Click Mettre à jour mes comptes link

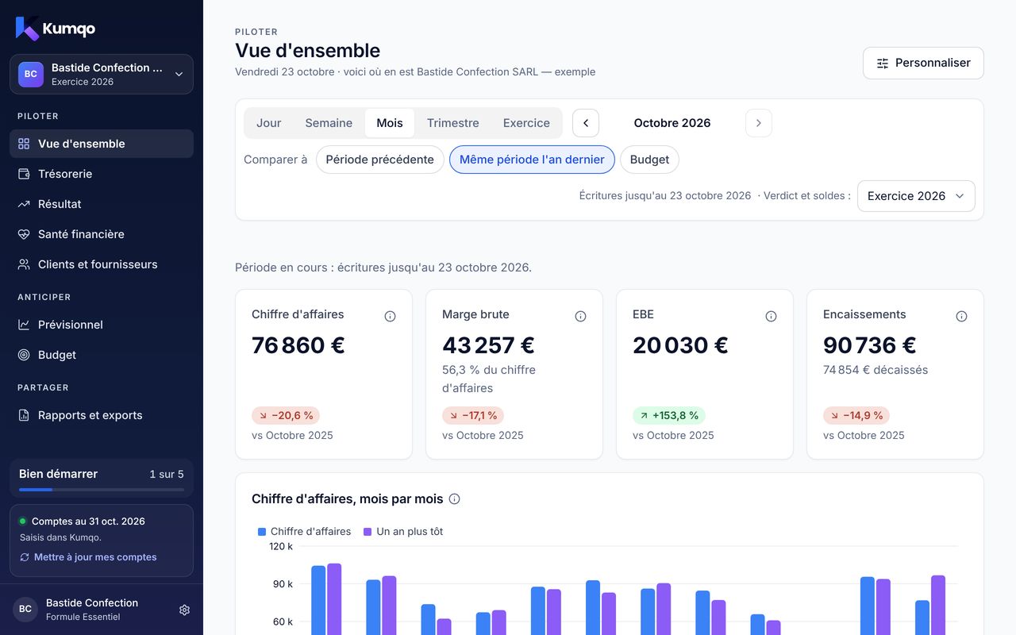pos(88,557)
